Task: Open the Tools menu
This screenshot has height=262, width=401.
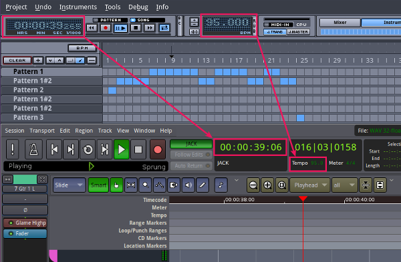Action: pos(112,7)
